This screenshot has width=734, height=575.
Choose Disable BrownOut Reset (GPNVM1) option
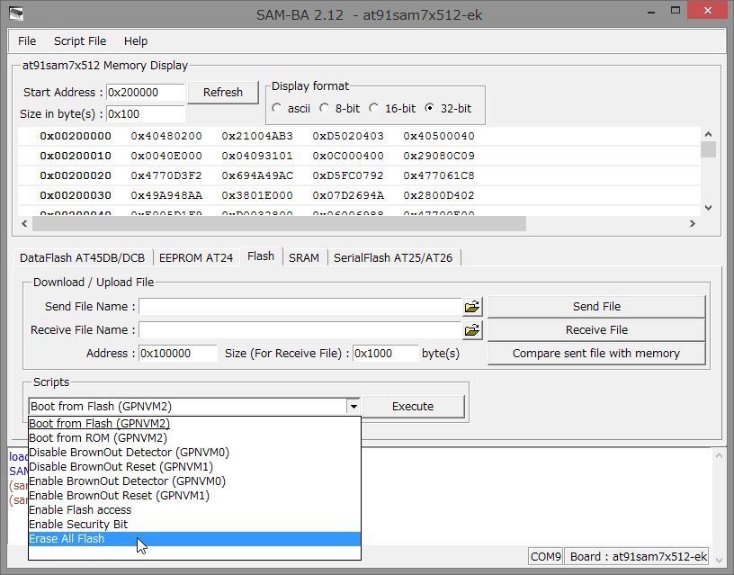coord(194,467)
